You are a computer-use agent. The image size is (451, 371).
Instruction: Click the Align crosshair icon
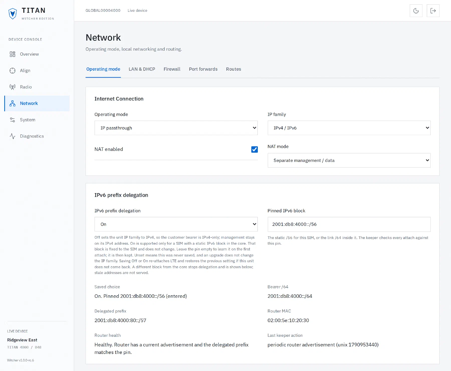pos(13,71)
